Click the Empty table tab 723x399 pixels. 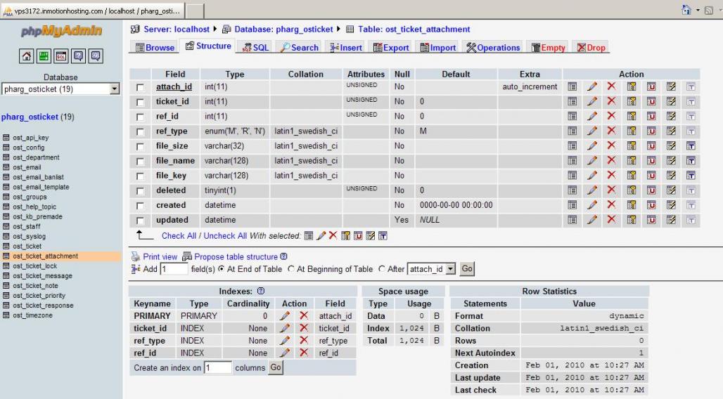tap(549, 48)
